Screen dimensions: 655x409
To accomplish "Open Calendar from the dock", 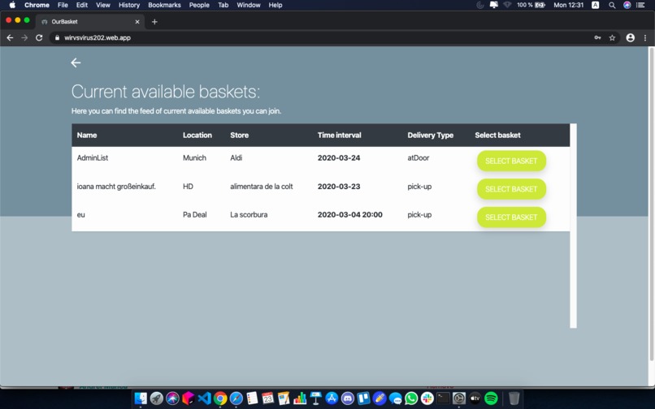I will (267, 398).
